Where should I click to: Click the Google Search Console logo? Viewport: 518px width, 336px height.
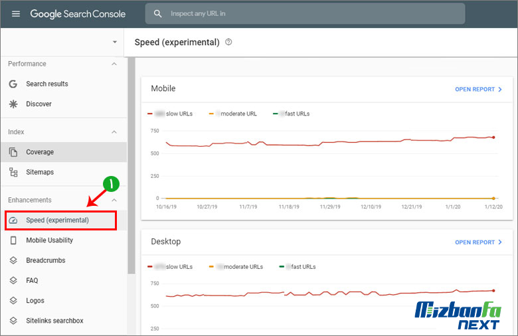tap(78, 13)
